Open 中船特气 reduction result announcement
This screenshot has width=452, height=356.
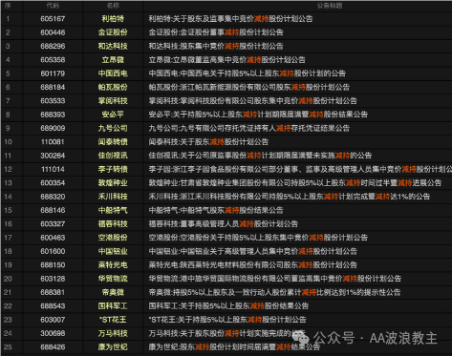216,210
